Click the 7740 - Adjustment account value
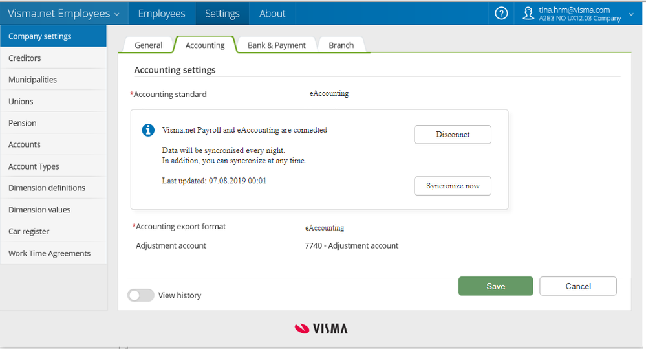The height and width of the screenshot is (349, 646). click(351, 245)
